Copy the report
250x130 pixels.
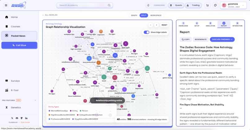pos(186,39)
